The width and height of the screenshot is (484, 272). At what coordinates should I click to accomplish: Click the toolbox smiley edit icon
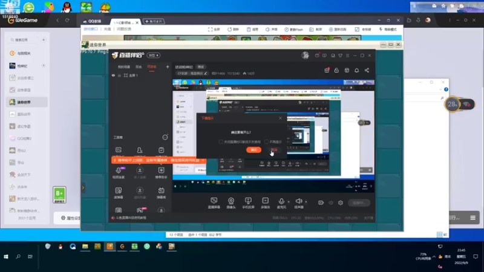pyautogui.click(x=165, y=137)
